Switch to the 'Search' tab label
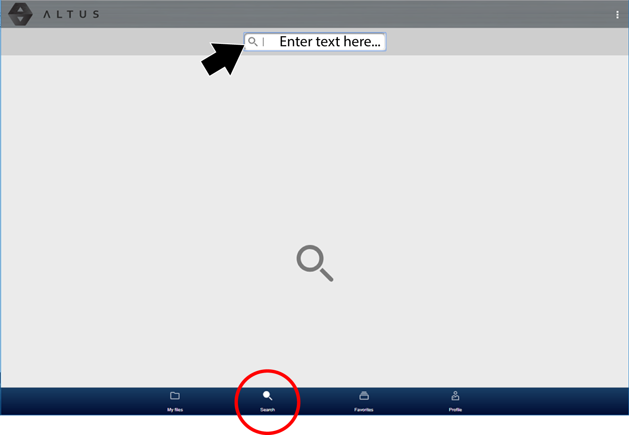 pyautogui.click(x=267, y=410)
